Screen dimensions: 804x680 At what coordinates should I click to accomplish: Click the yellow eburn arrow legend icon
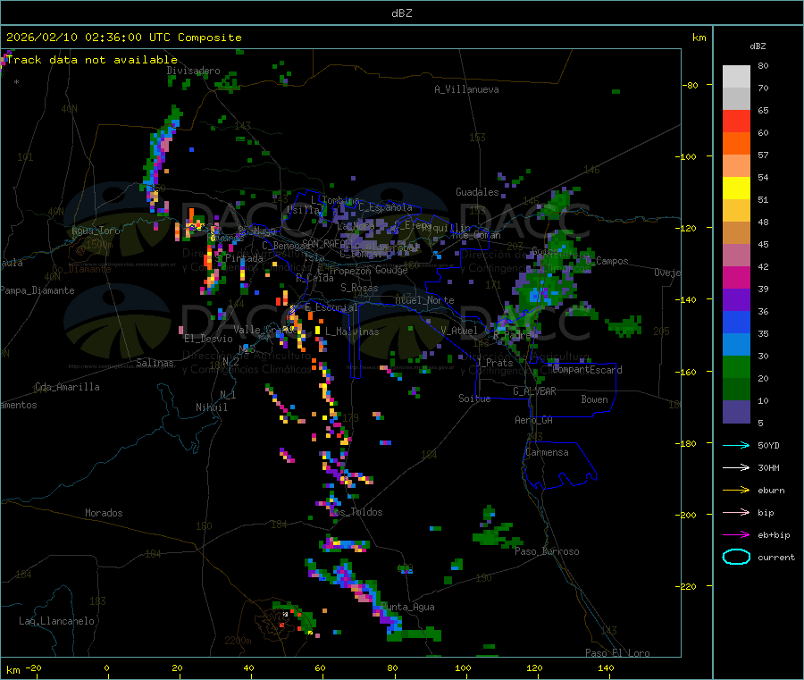click(736, 490)
